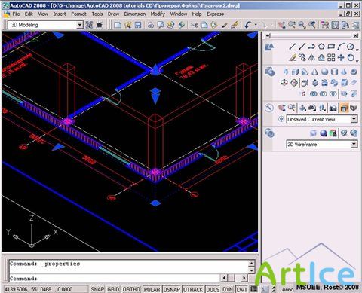Create a Wedge solid primitive
Screen dimensions: 362x293
coord(305,72)
